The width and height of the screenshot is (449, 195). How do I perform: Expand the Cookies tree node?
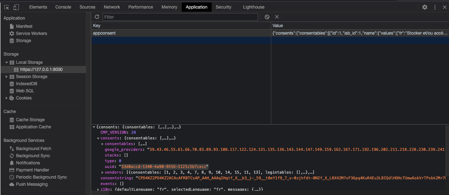coord(6,98)
